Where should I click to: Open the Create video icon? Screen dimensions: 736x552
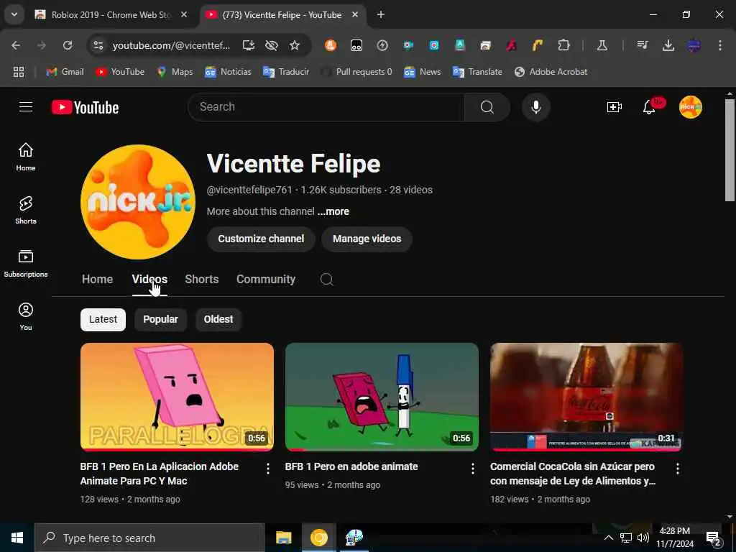[x=614, y=107]
